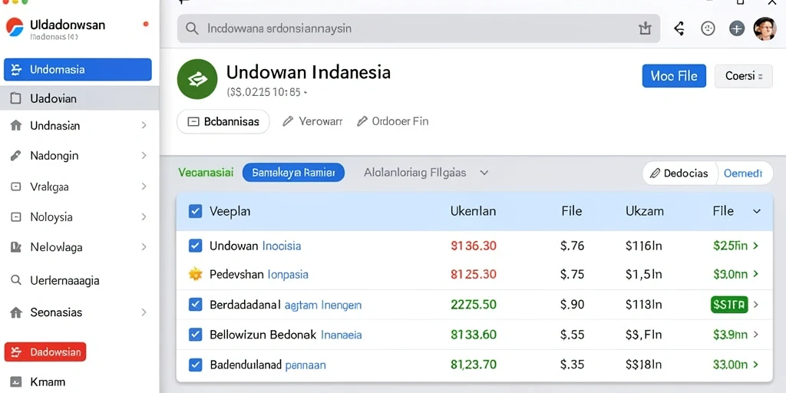This screenshot has width=786, height=393.
Task: Click the dark plus icon near avatar
Action: (736, 28)
